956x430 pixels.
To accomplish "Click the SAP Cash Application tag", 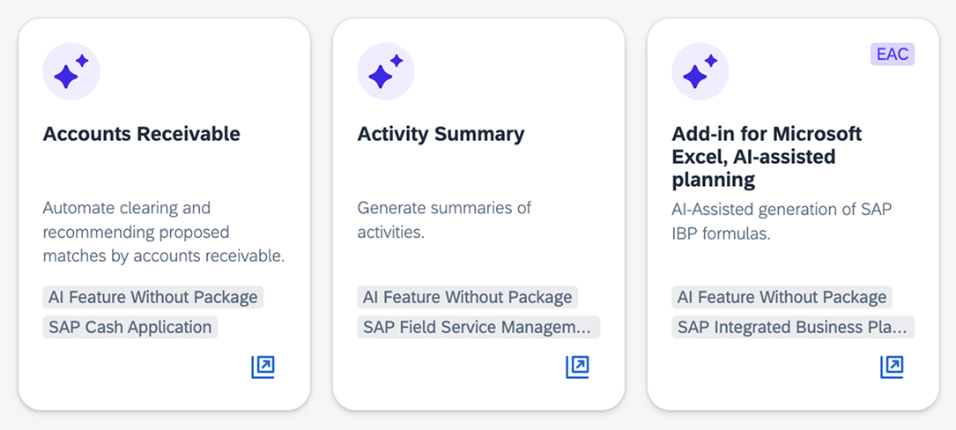I will (130, 328).
